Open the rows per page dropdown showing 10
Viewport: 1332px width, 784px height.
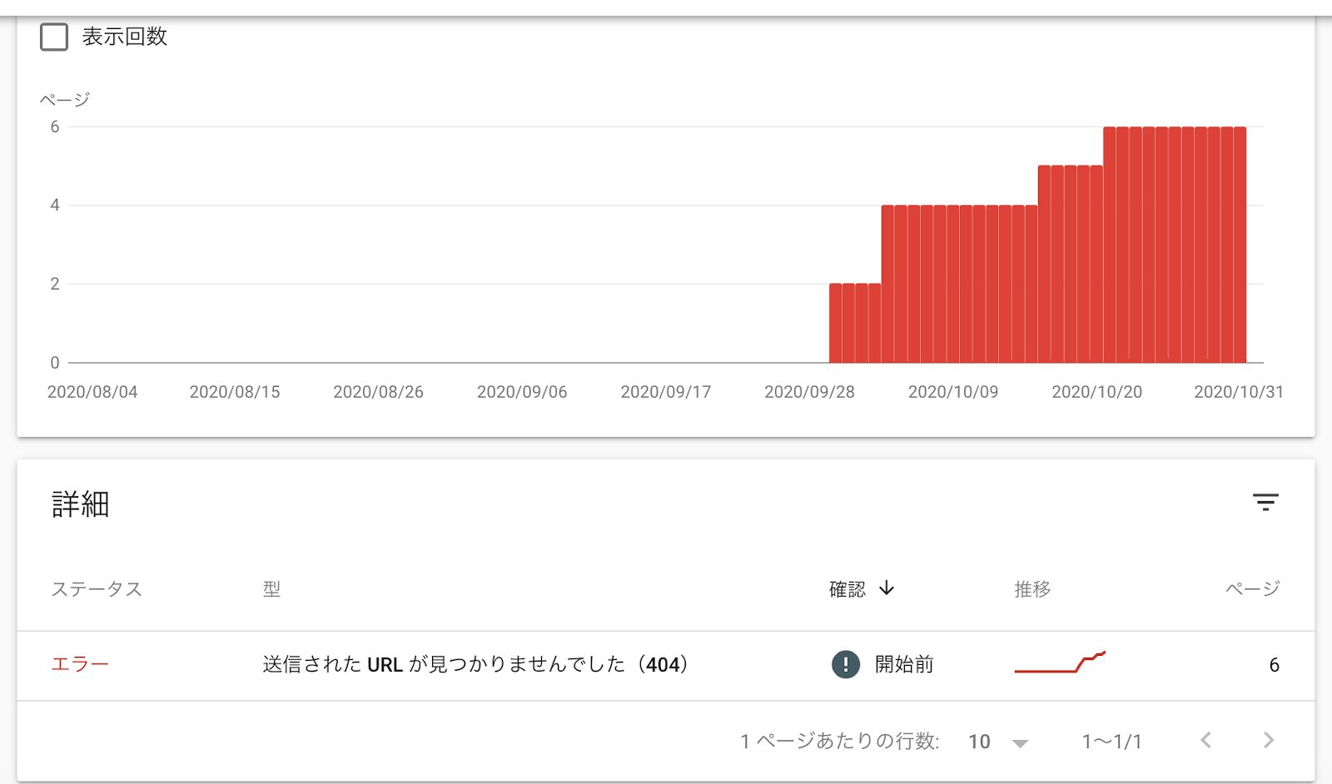(998, 742)
